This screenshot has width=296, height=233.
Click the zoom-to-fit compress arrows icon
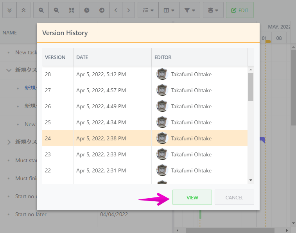pos(72,10)
